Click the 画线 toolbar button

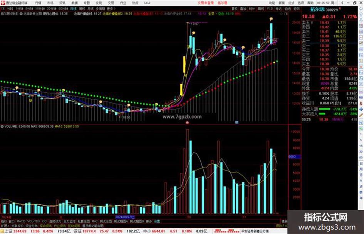click(261, 9)
